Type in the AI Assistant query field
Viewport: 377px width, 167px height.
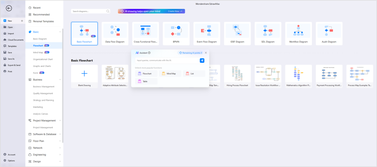pyautogui.click(x=166, y=60)
